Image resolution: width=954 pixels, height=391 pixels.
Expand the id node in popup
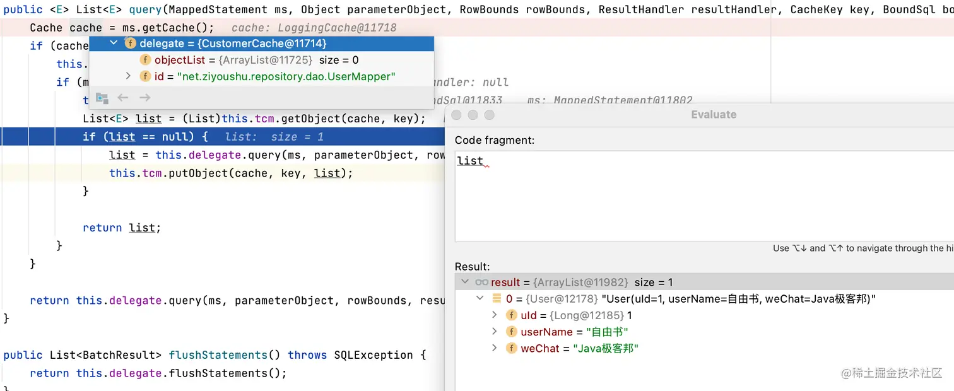(x=128, y=76)
